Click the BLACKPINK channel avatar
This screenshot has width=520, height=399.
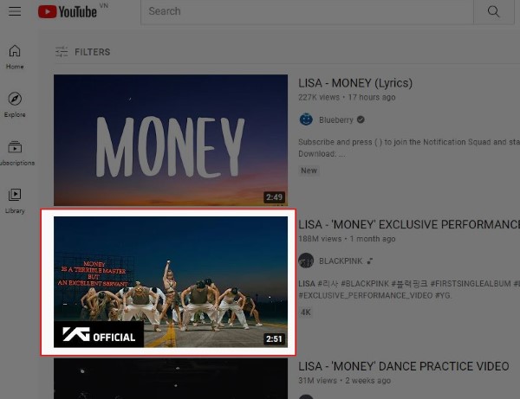306,261
